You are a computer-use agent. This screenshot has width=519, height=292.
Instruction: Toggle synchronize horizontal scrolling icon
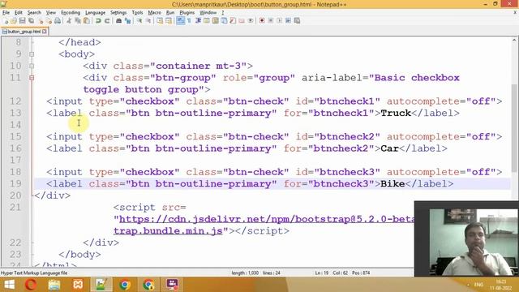[169, 20]
